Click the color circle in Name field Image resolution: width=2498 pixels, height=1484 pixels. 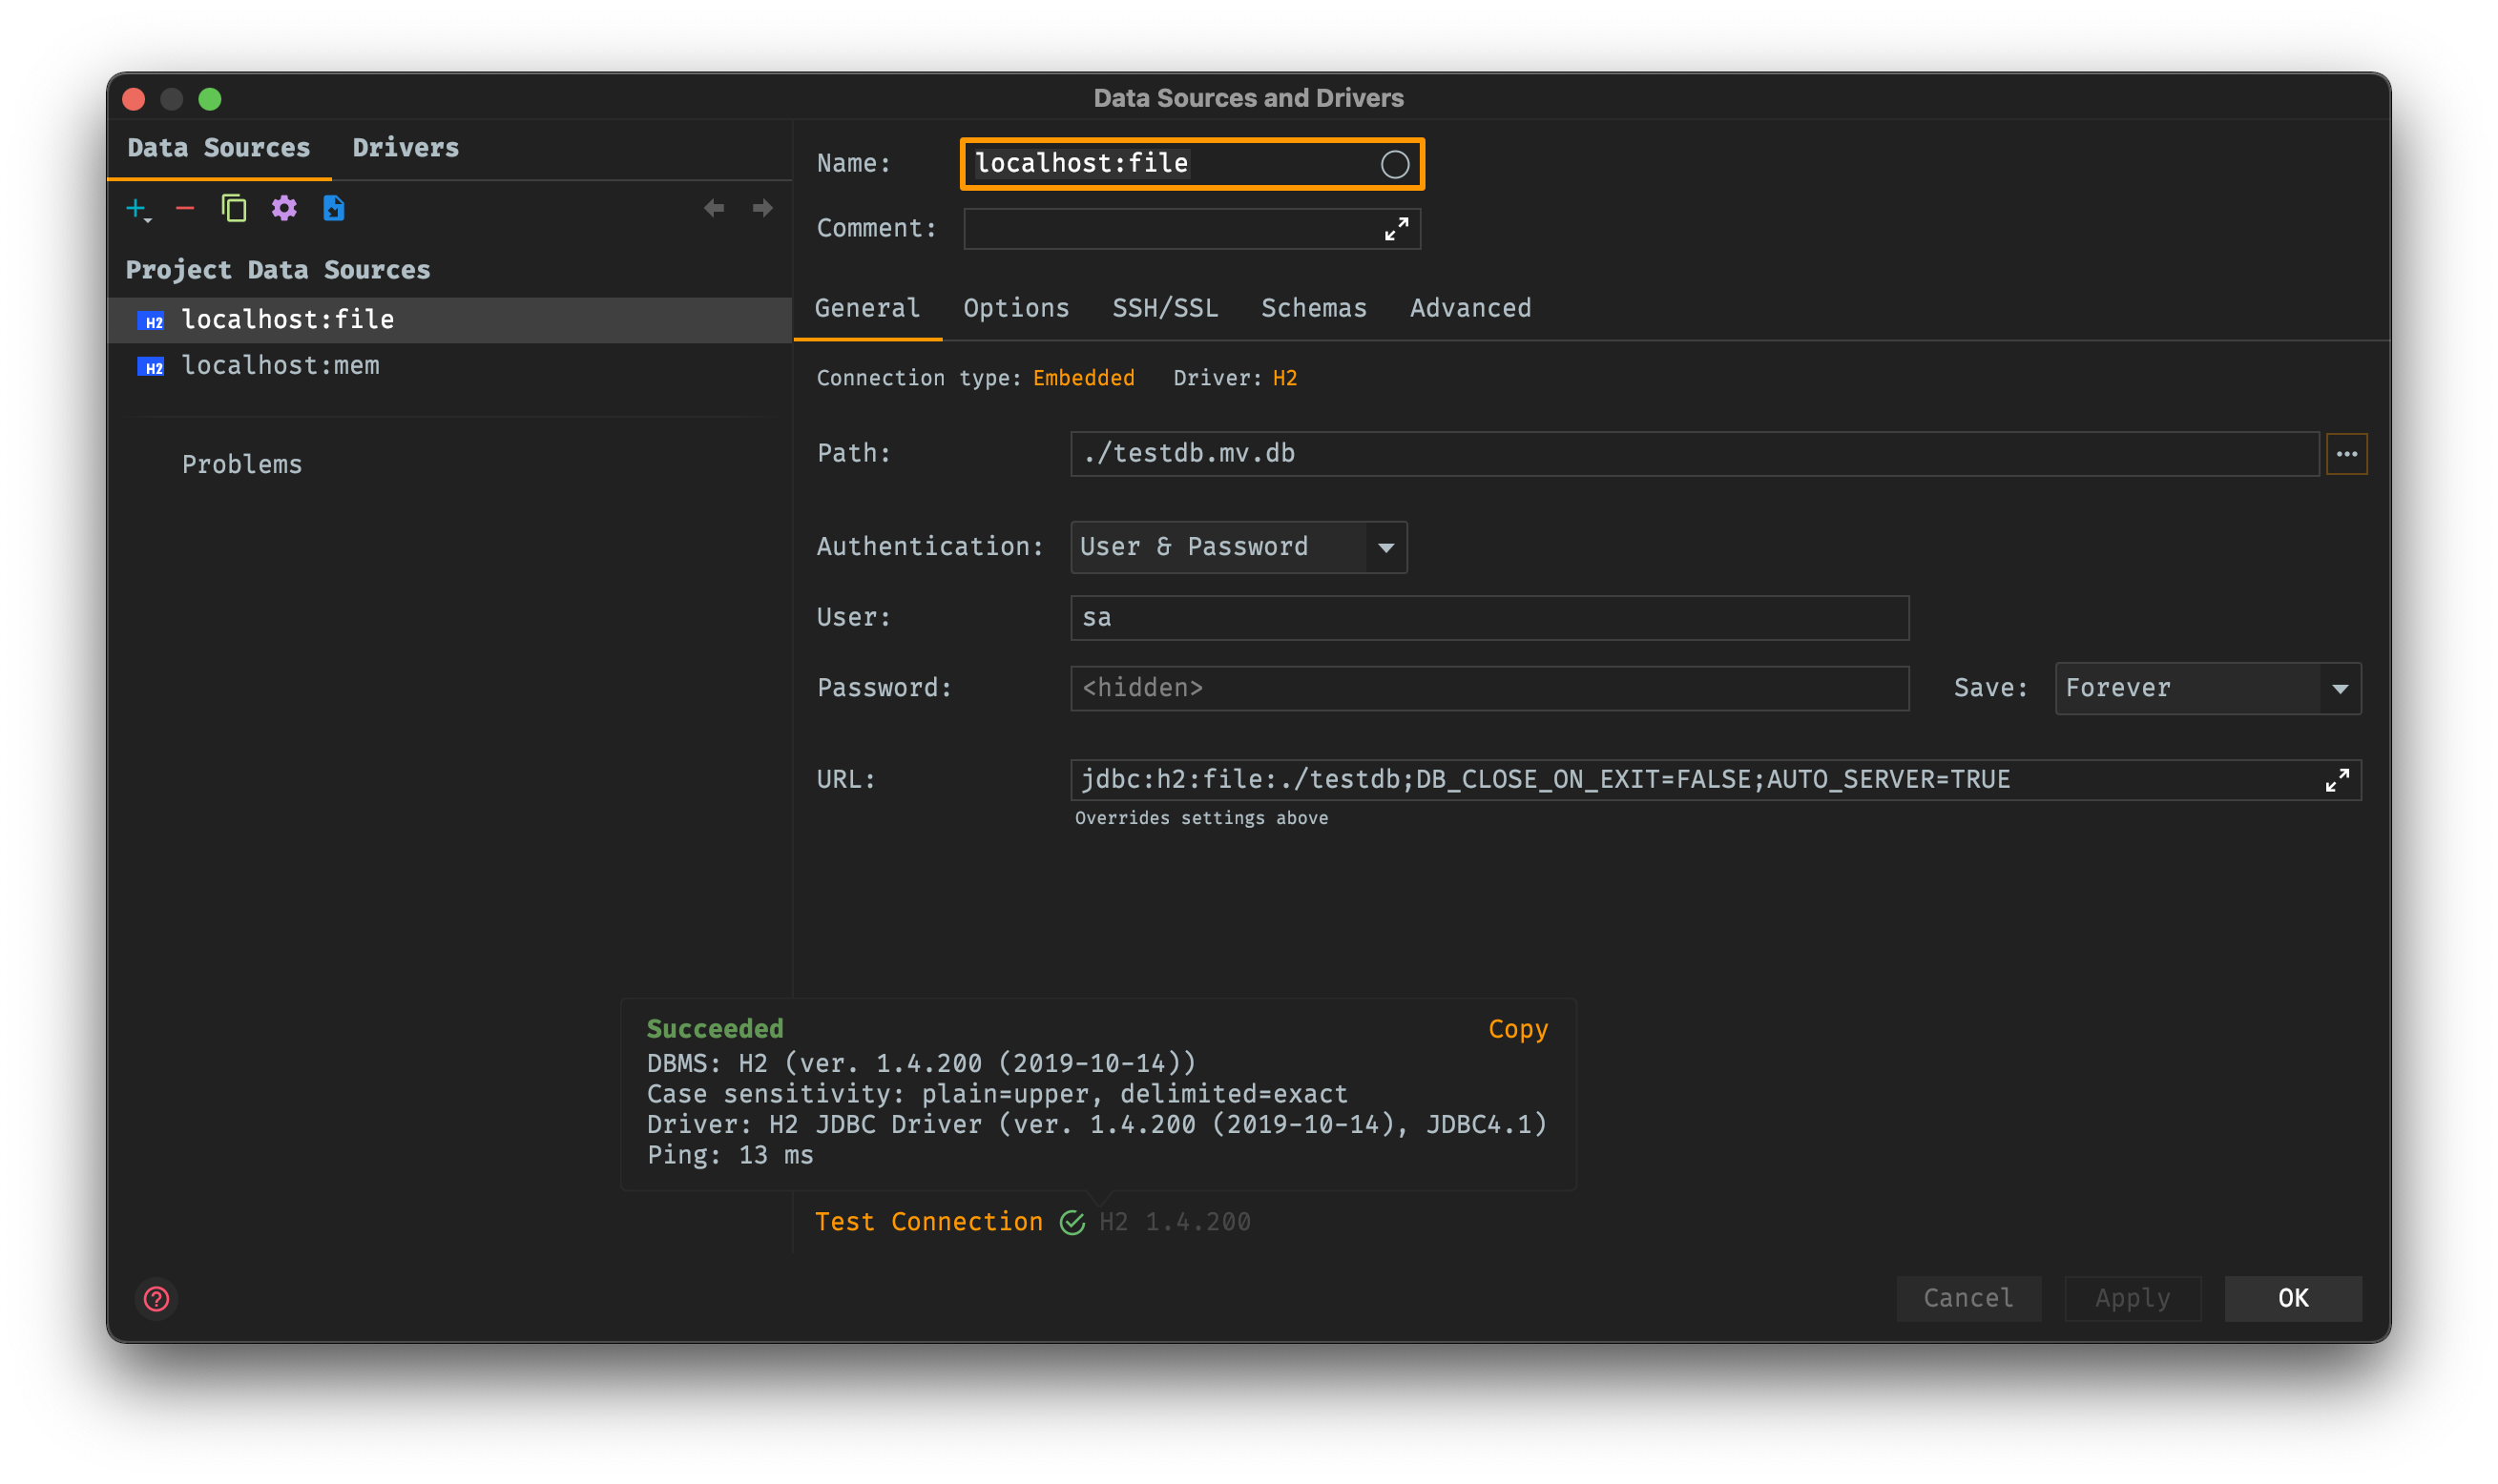[x=1395, y=164]
